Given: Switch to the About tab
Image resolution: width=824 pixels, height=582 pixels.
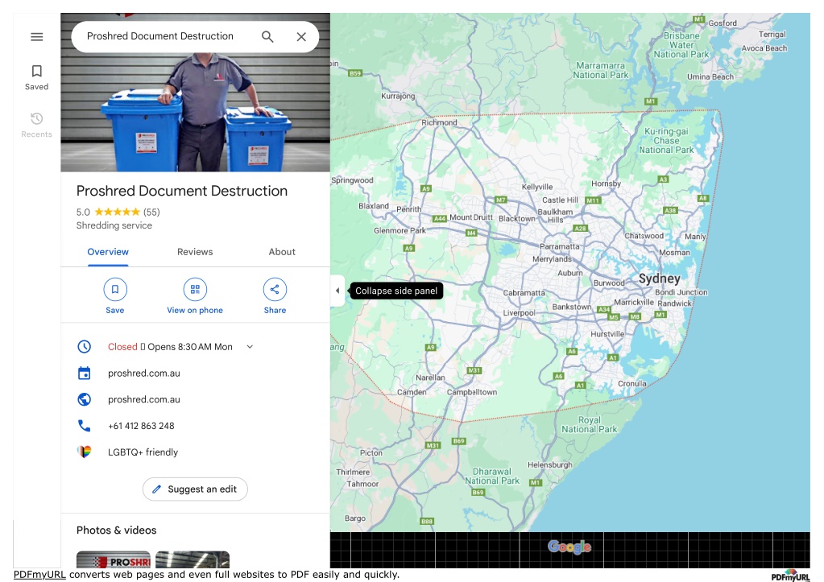Looking at the screenshot, I should click(x=282, y=252).
